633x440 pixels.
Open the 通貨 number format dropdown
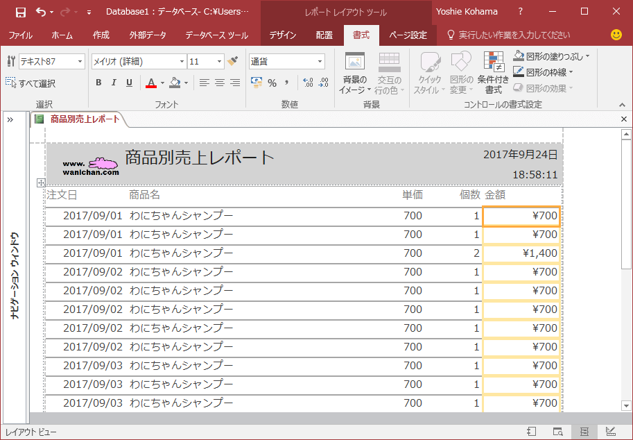pyautogui.click(x=320, y=61)
